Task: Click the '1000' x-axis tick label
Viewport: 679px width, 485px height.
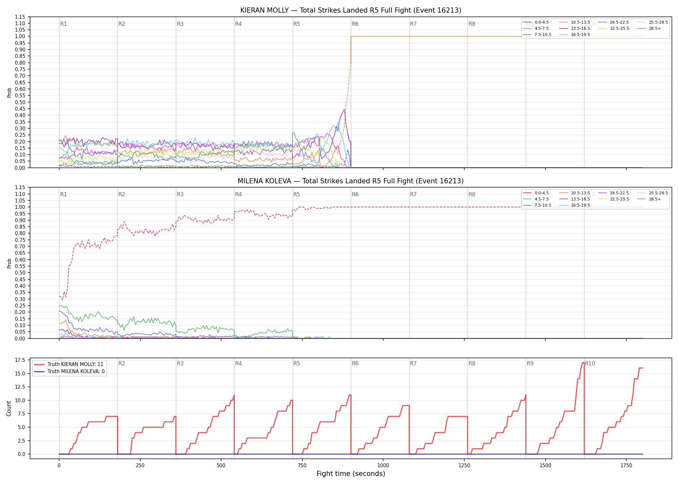Action: click(383, 466)
